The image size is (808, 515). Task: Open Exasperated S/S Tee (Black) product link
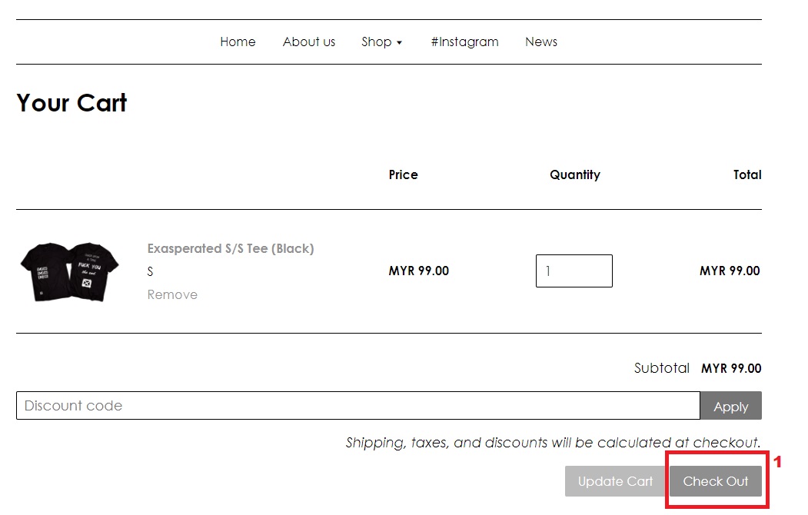(231, 249)
